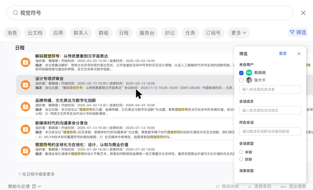This screenshot has height=190, width=313.
Task: Click 开始时间 2025-03-03 14:30 text
Action: [84, 61]
